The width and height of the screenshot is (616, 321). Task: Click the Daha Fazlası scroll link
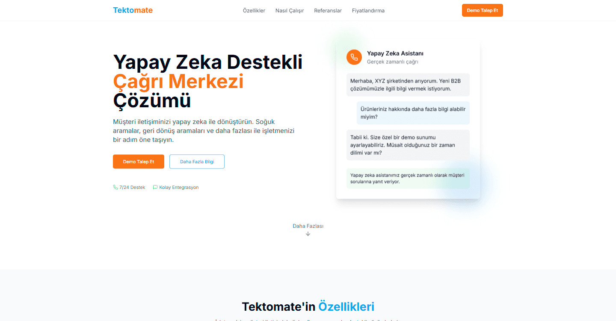(308, 226)
